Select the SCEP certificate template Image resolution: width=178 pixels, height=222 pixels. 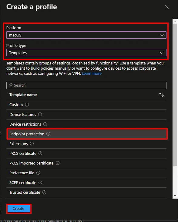(x=86, y=183)
